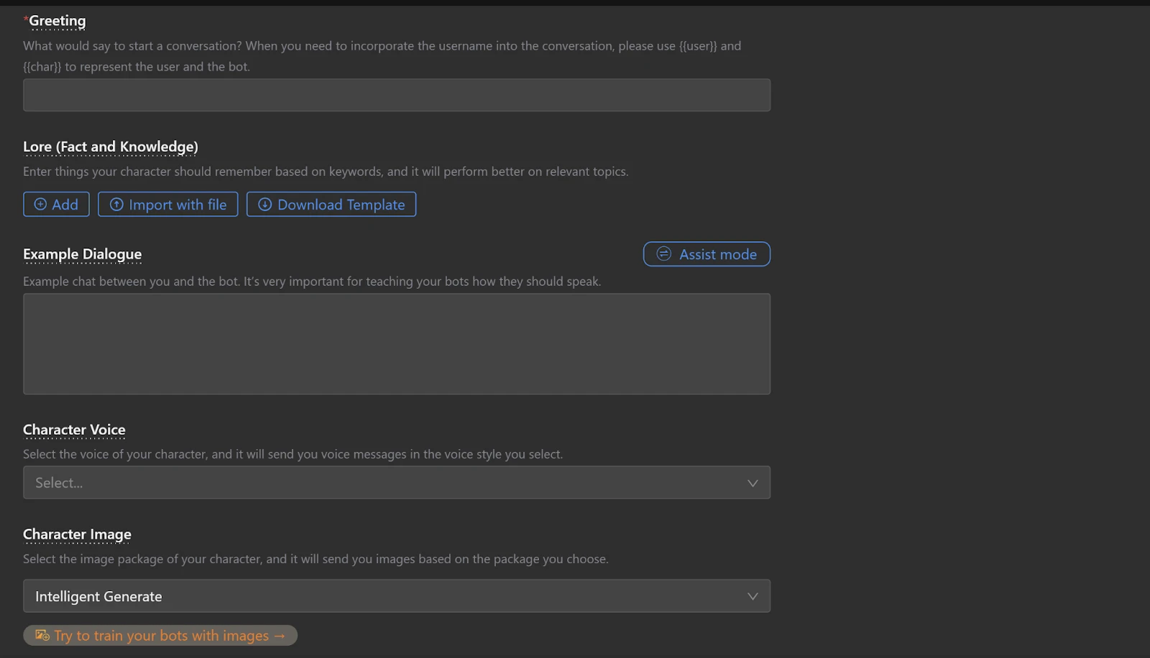Click the chevron icon on the Character Image selector

tap(753, 596)
